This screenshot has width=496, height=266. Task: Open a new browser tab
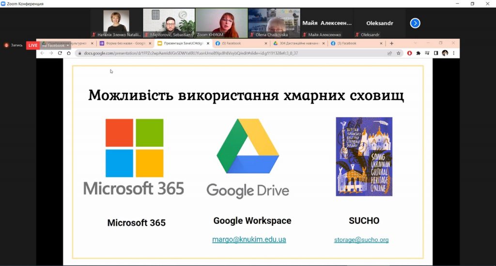[x=391, y=43]
